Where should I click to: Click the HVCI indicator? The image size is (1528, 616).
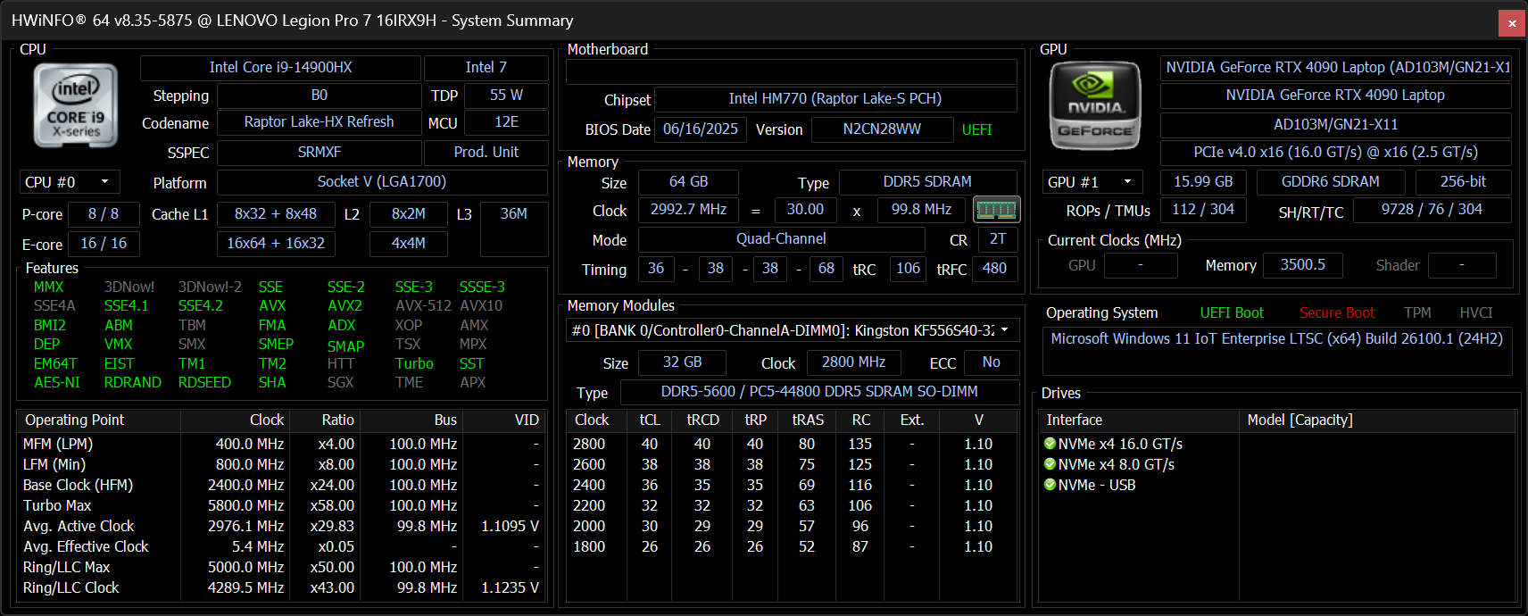[1475, 312]
